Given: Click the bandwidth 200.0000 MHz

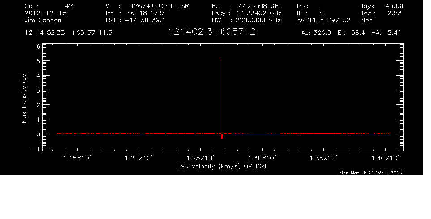Looking at the screenshot, I should tap(258, 21).
